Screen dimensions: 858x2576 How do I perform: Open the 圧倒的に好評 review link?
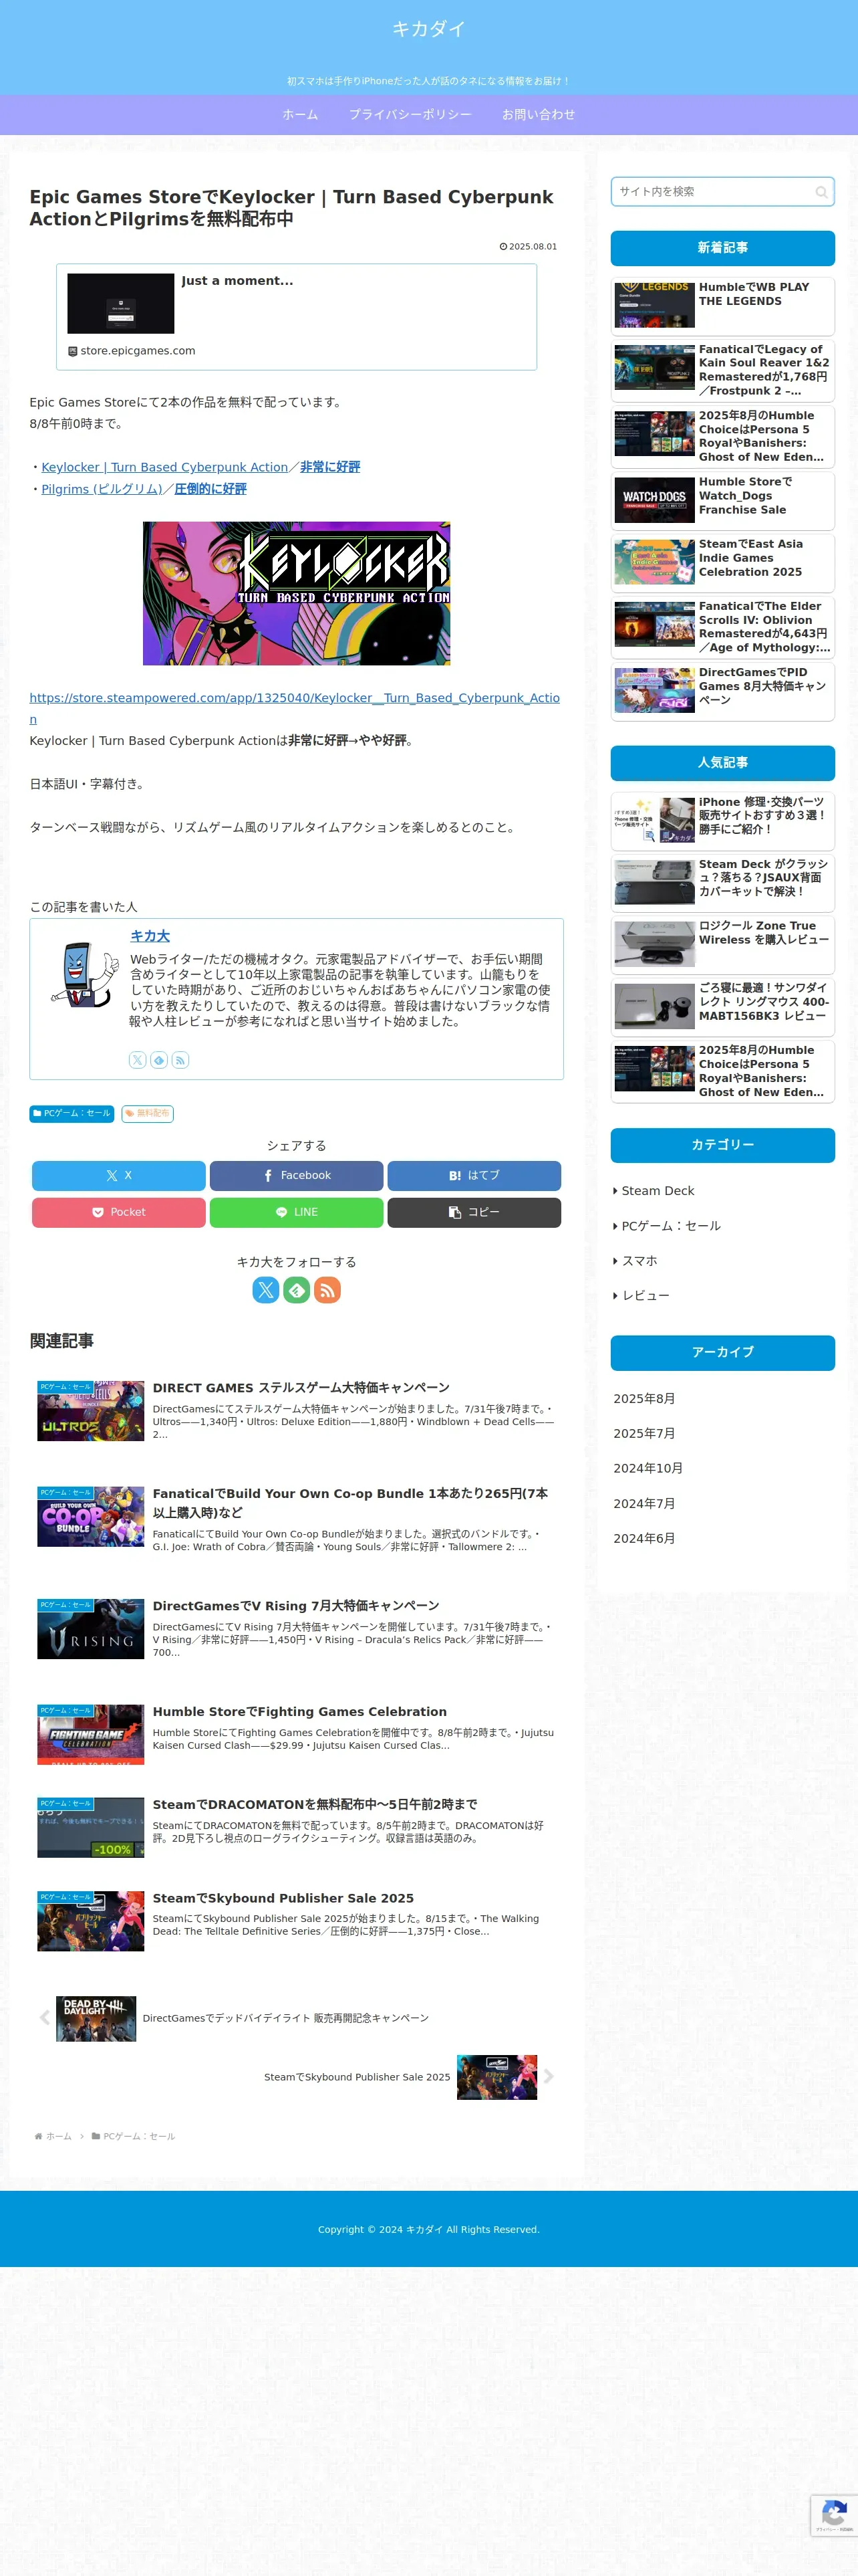tap(210, 489)
